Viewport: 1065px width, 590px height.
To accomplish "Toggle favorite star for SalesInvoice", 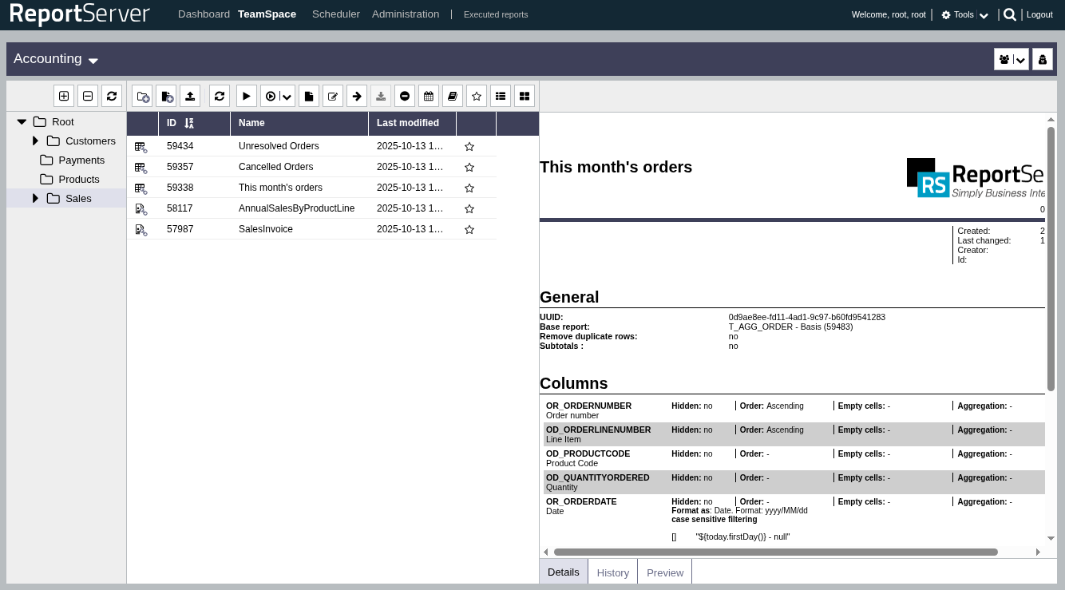I will point(469,230).
